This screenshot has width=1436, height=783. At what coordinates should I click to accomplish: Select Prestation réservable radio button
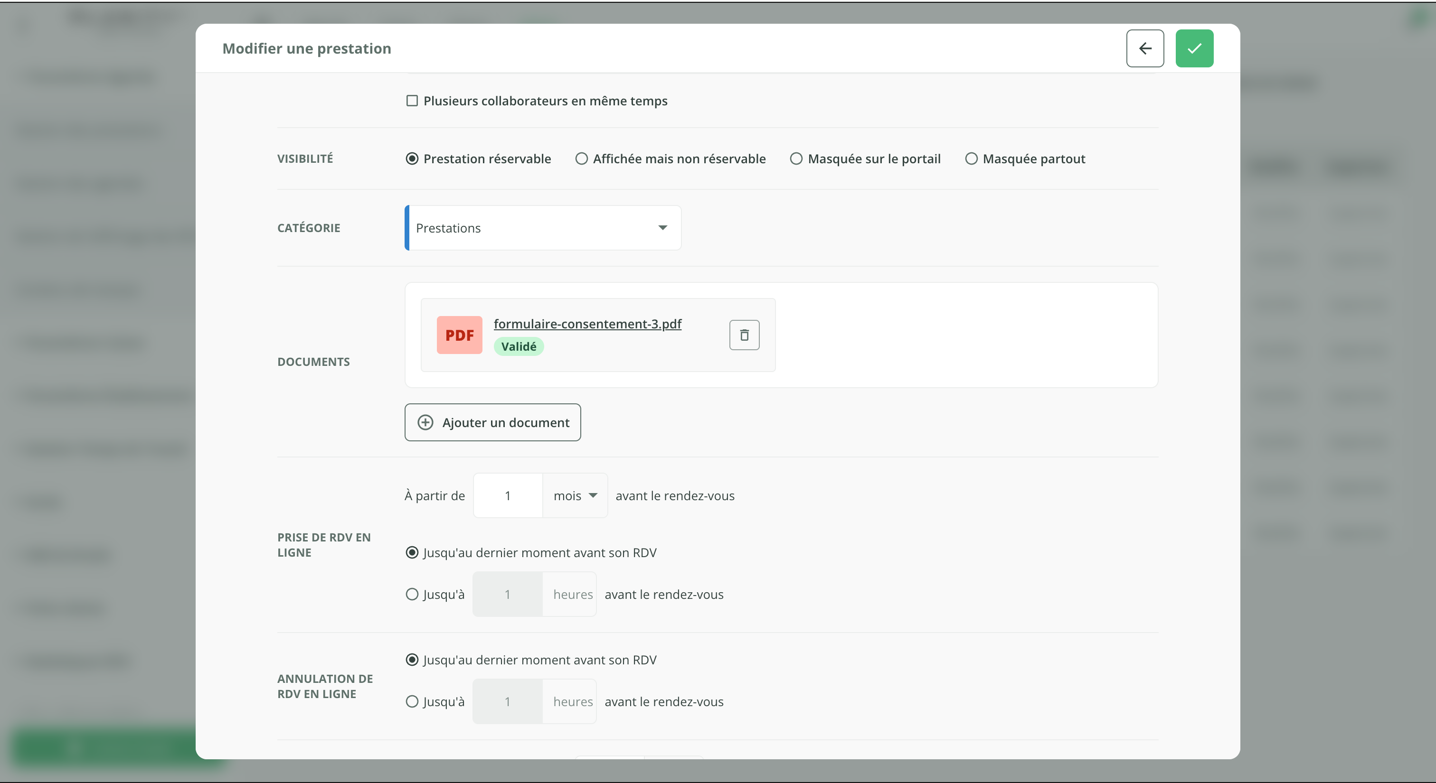coord(412,158)
